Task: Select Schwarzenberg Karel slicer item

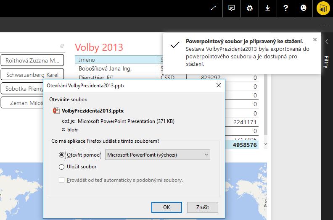Action: (x=32, y=74)
